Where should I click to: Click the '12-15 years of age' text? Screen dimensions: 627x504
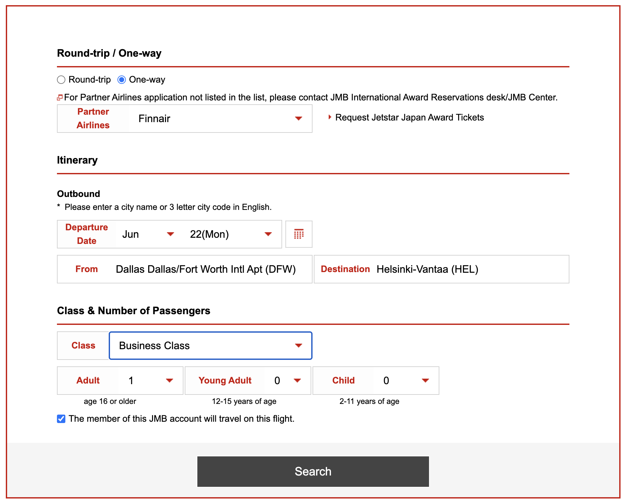[x=244, y=401]
